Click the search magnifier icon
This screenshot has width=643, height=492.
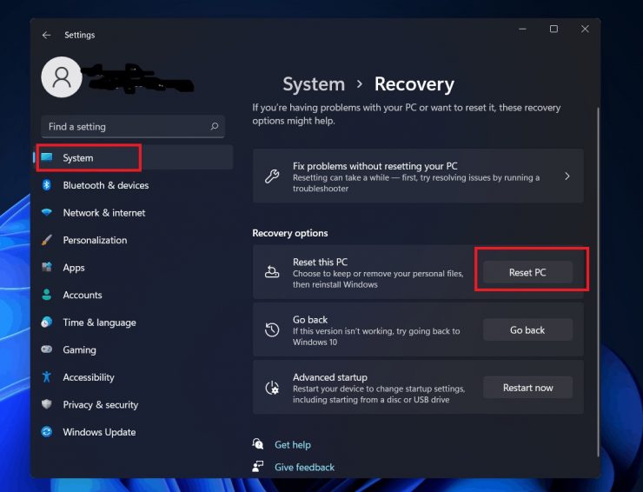pyautogui.click(x=214, y=127)
